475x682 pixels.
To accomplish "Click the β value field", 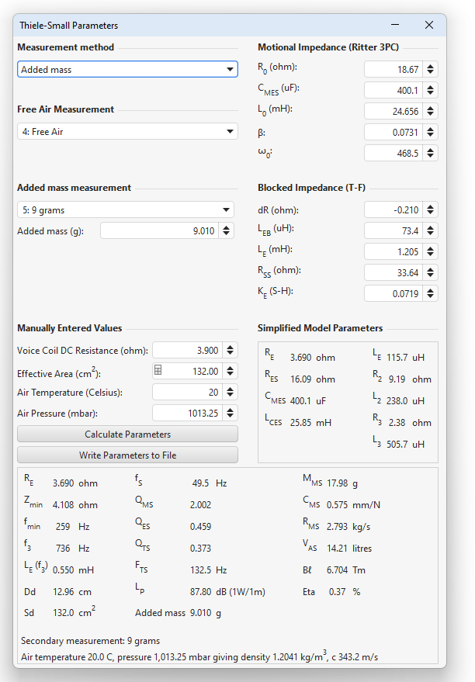I will (394, 132).
